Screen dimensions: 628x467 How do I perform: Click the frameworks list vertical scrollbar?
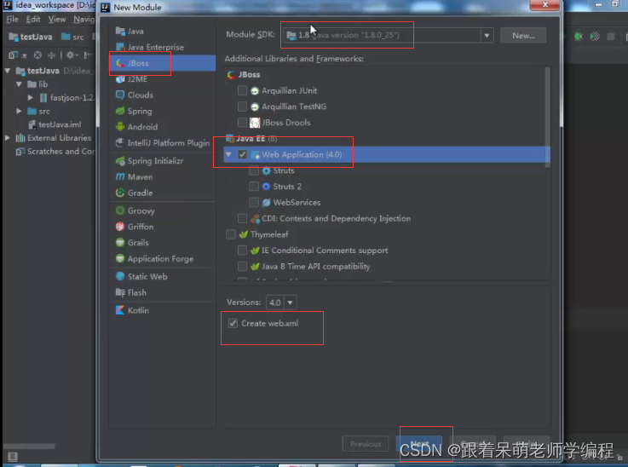(548, 116)
